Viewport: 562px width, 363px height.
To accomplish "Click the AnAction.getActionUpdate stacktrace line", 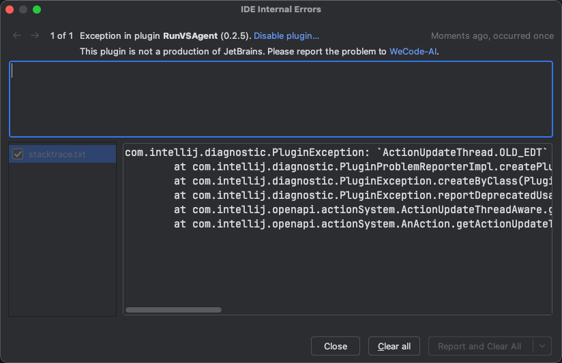I will 363,224.
